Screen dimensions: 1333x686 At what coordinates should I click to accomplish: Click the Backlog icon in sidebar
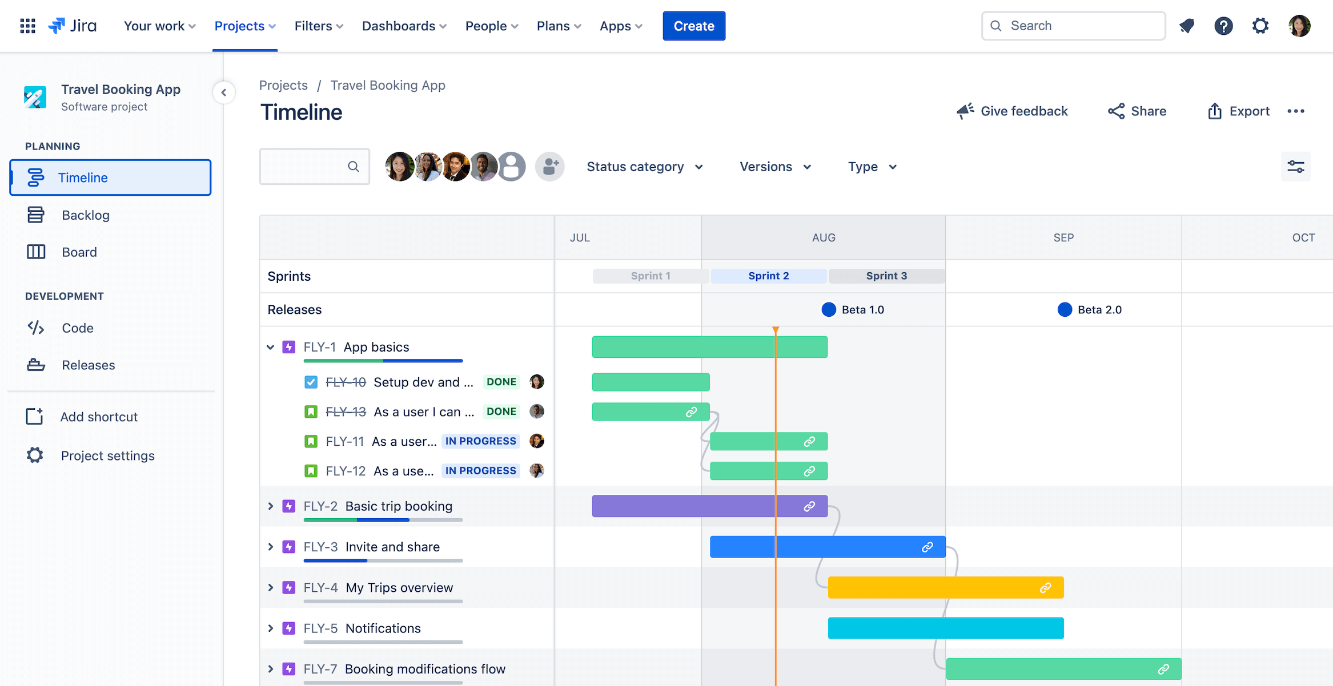[x=35, y=213]
